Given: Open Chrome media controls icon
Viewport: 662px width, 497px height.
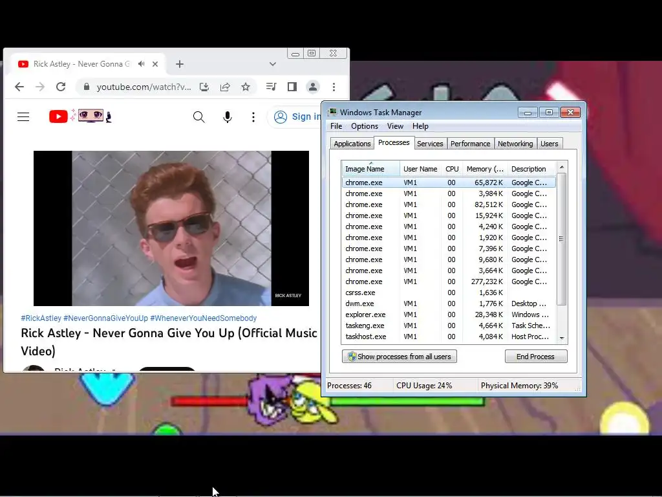Looking at the screenshot, I should point(272,87).
